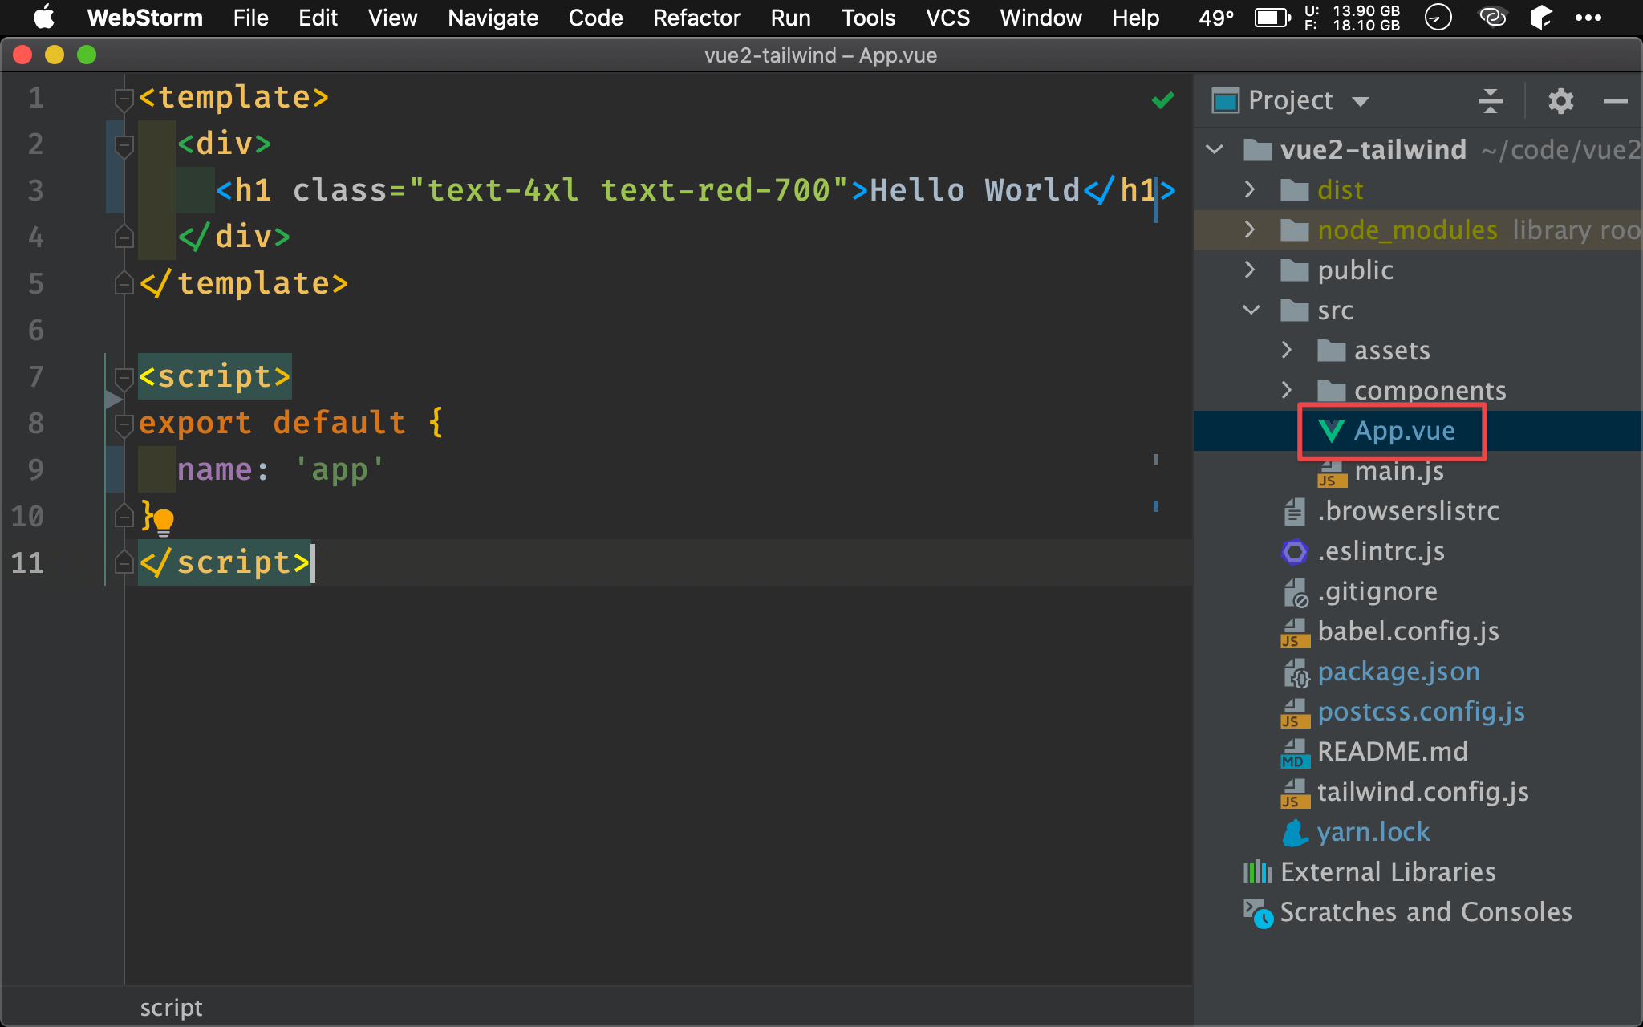The width and height of the screenshot is (1643, 1027).
Task: Fold the script tag on line 7
Action: pos(124,378)
